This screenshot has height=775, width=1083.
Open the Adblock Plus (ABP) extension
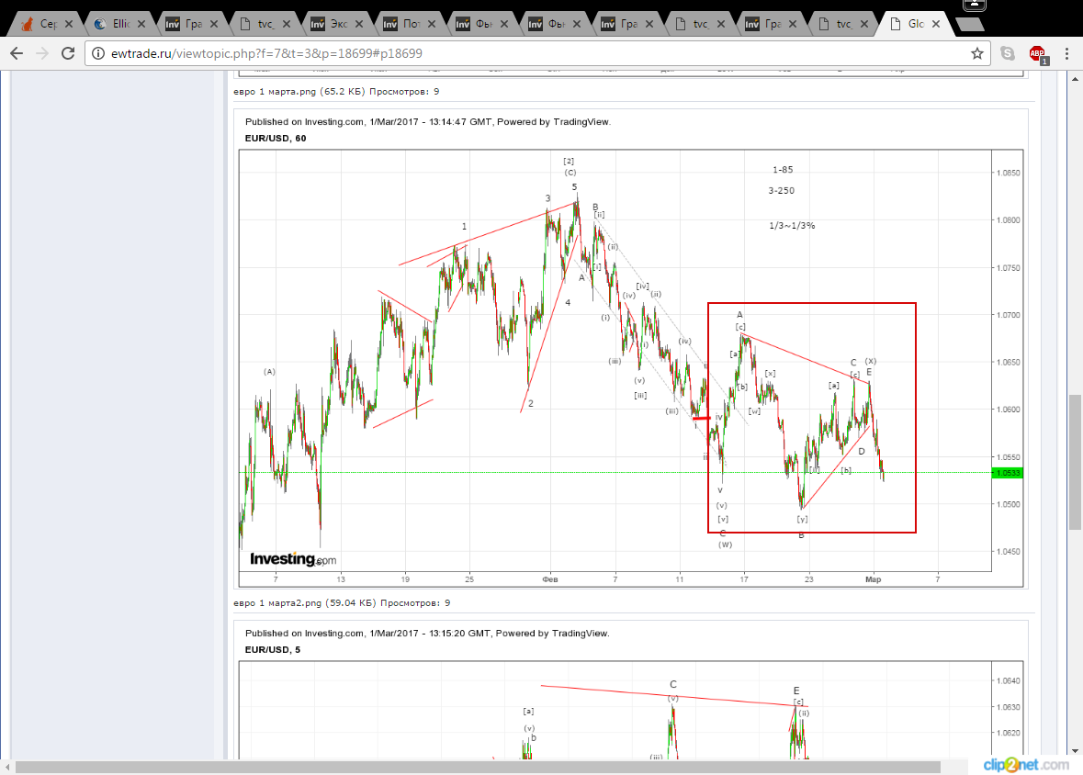coord(1037,54)
